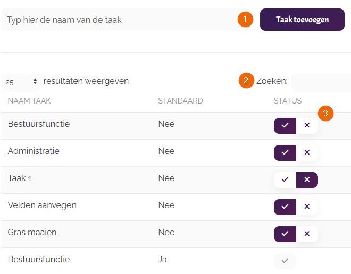Screen dimensions: 351x274
Task: Click checkmark icon for first Bestuursfunctie row
Action: tap(285, 125)
